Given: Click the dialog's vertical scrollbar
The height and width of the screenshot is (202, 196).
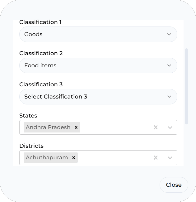Looking at the screenshot, I should (x=186, y=86).
